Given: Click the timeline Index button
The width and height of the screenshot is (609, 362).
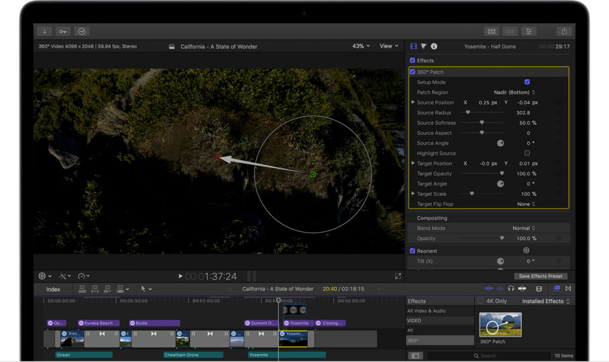Looking at the screenshot, I should click(53, 289).
